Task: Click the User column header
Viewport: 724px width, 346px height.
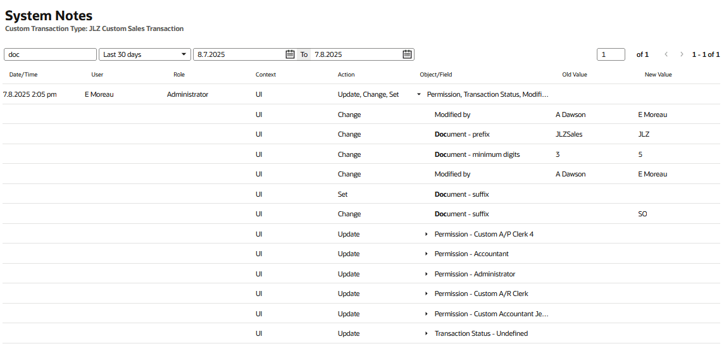Action: (97, 74)
